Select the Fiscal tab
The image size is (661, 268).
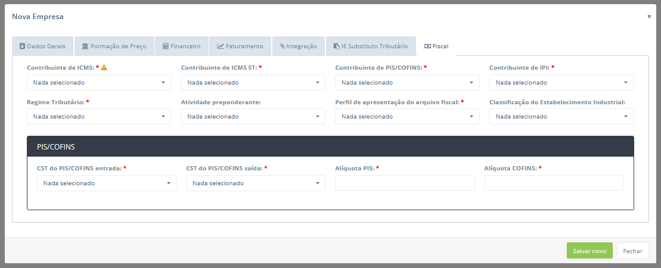click(436, 46)
